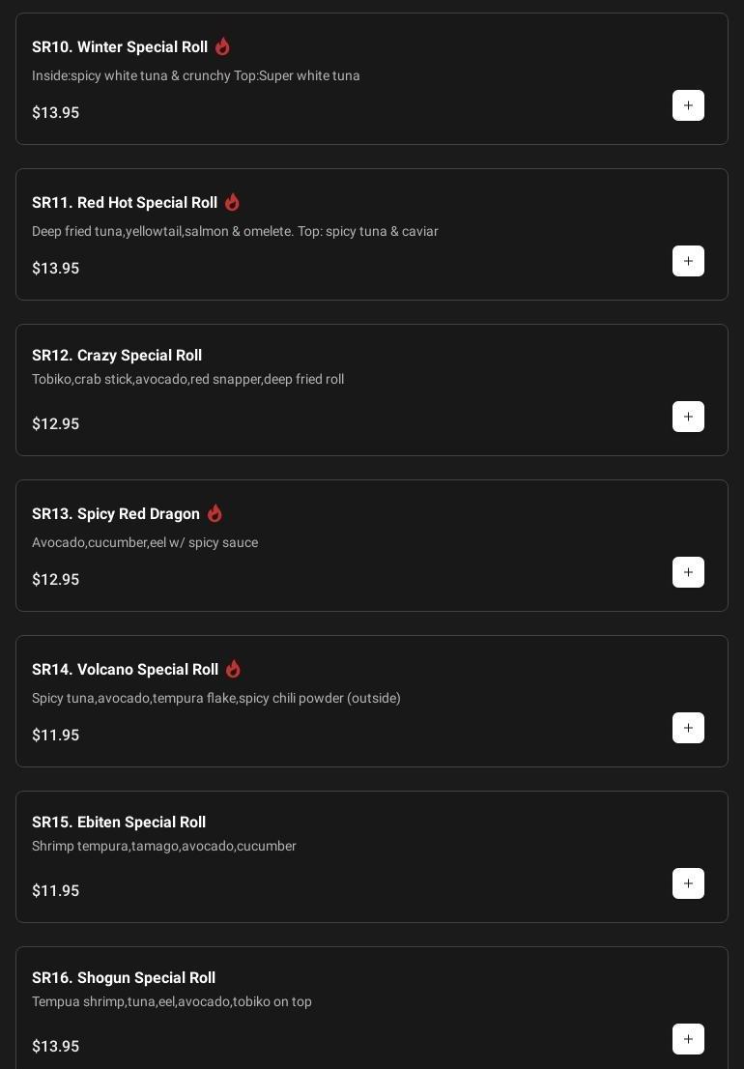Add SR13 Spicy Red Dragon to cart

pyautogui.click(x=688, y=572)
